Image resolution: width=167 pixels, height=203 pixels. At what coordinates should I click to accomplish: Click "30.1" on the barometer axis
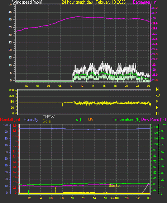(x=155, y=13)
